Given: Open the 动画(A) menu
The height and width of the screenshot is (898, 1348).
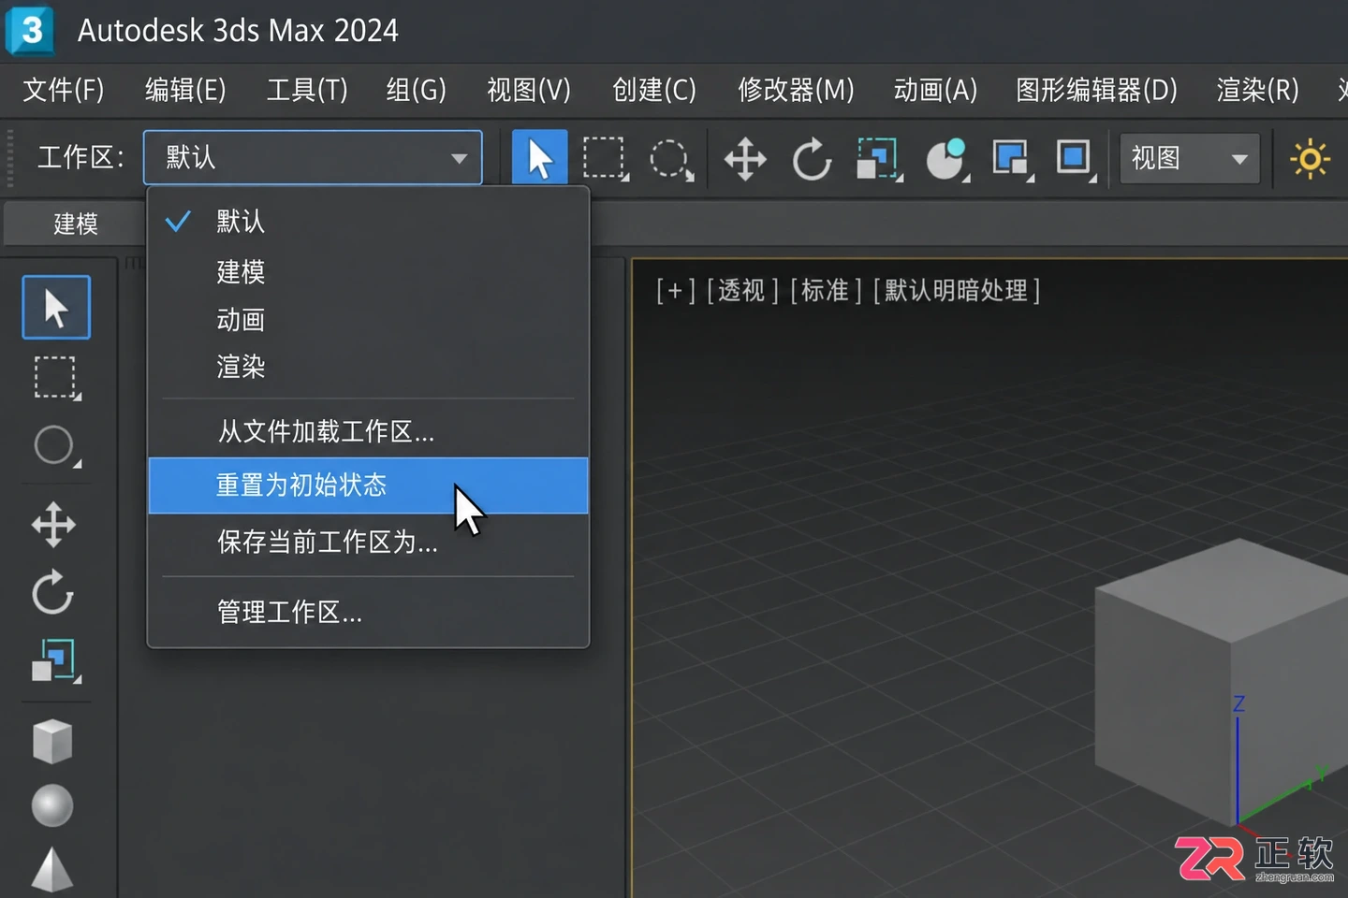Looking at the screenshot, I should pos(935,90).
